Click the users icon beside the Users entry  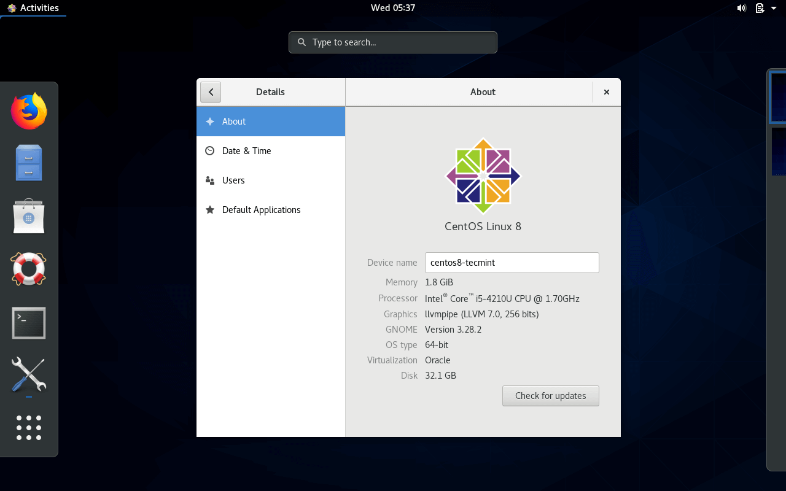click(x=209, y=180)
